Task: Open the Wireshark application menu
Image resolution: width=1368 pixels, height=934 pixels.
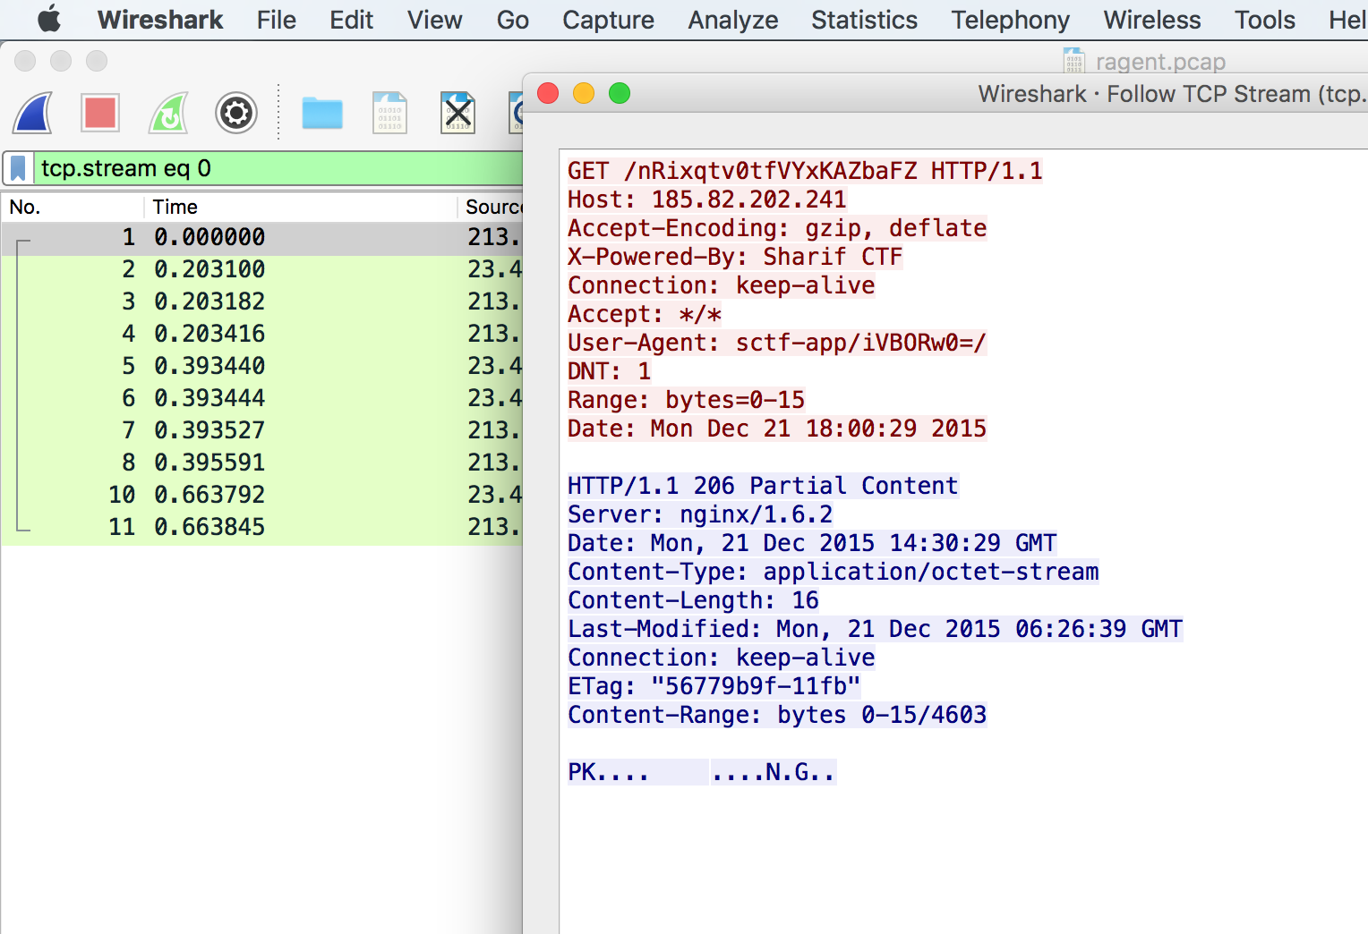Action: click(x=160, y=20)
